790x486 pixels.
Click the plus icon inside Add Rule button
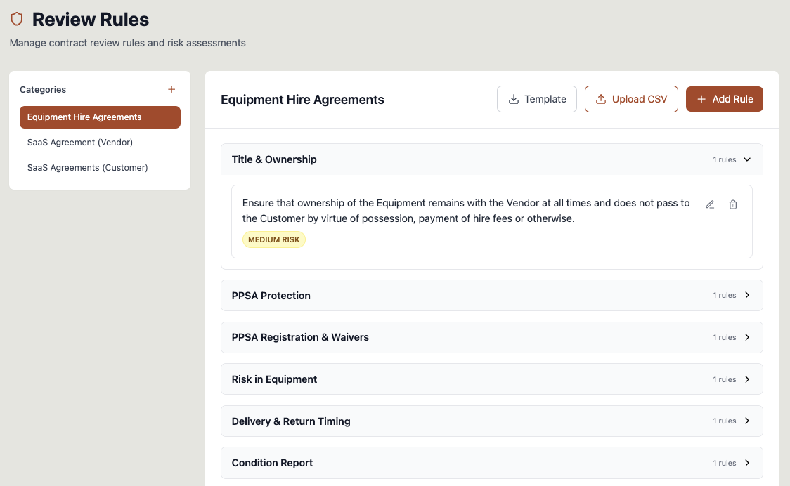pyautogui.click(x=701, y=99)
